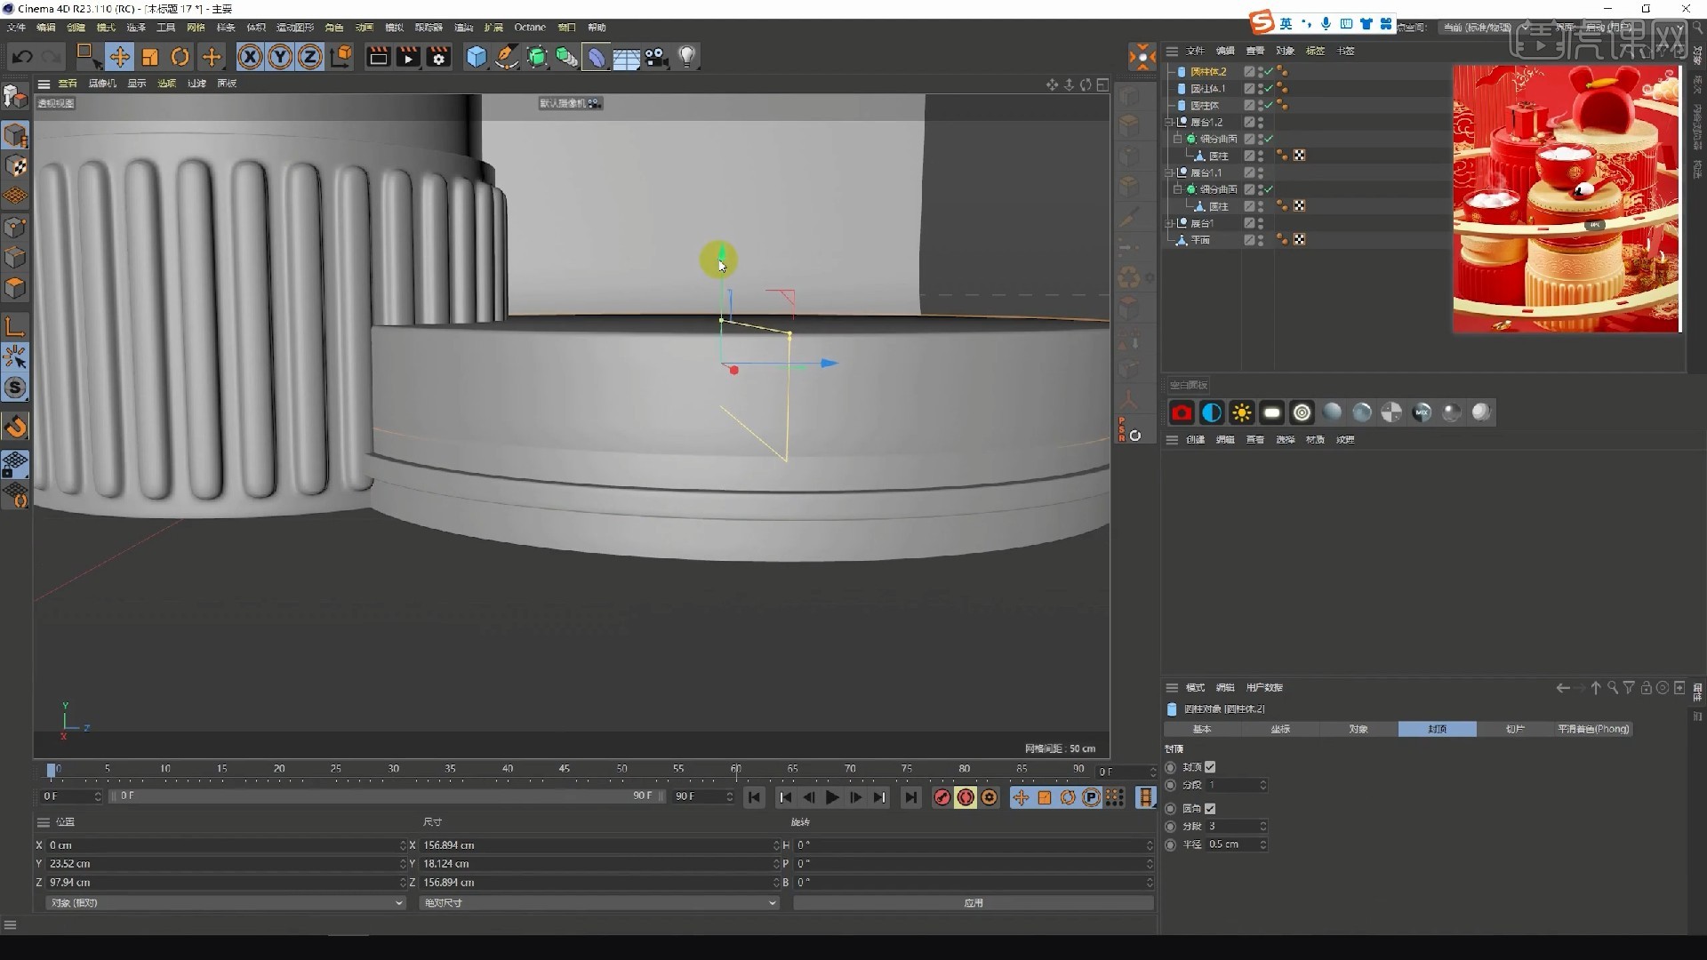Click the green Subdivision Surface generator icon
This screenshot has height=960, width=1707.
[x=537, y=57]
